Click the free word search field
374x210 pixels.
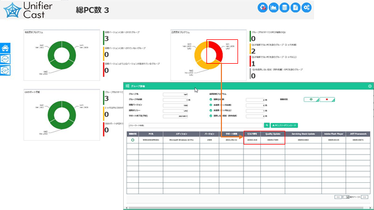tap(195, 125)
